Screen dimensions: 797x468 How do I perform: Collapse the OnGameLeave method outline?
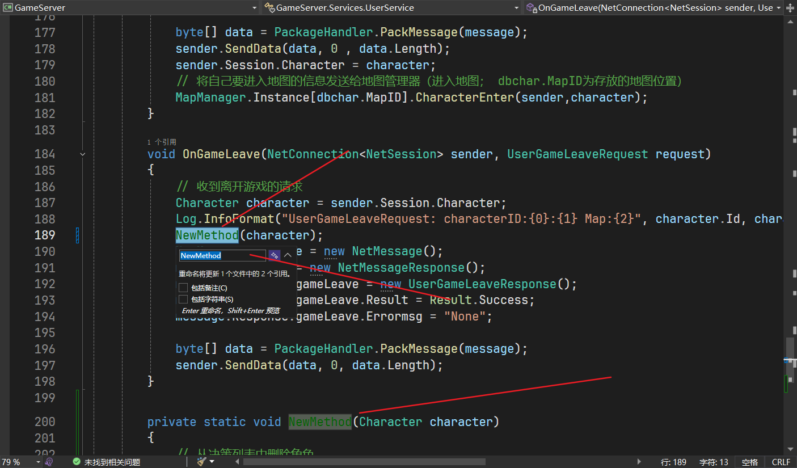(83, 154)
